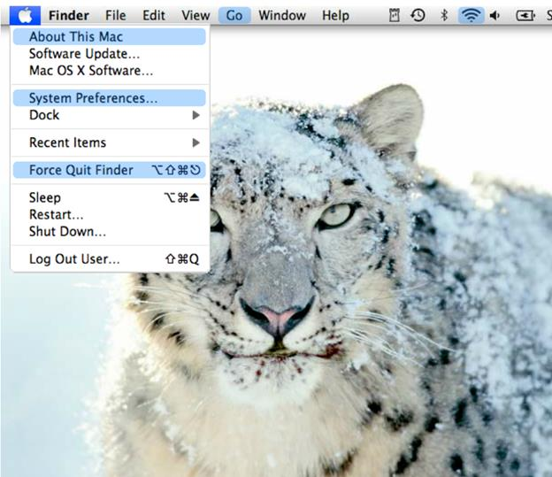Select Force Quit Finder
This screenshot has height=477, width=552.
point(80,170)
